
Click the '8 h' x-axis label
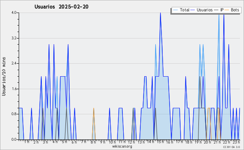click(93, 142)
